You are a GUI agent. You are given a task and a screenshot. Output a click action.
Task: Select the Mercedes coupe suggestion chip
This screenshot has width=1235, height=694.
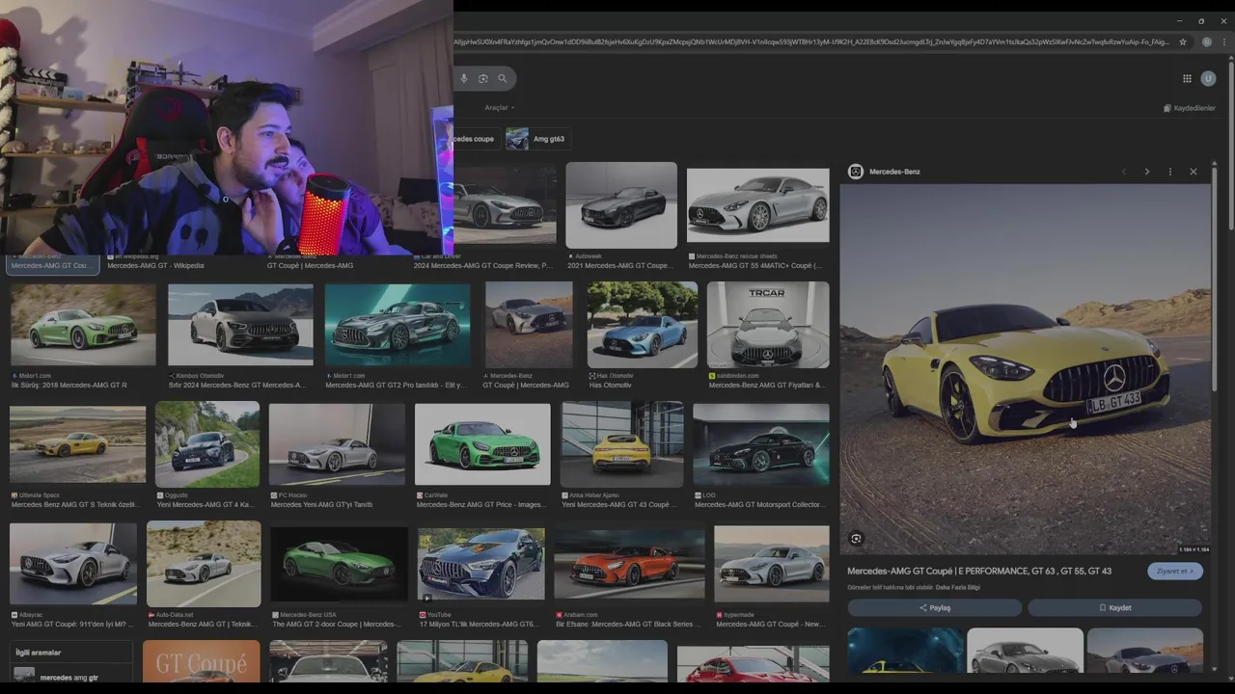pyautogui.click(x=475, y=139)
